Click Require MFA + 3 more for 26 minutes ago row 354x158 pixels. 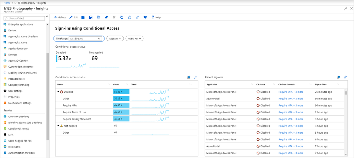[291, 92]
